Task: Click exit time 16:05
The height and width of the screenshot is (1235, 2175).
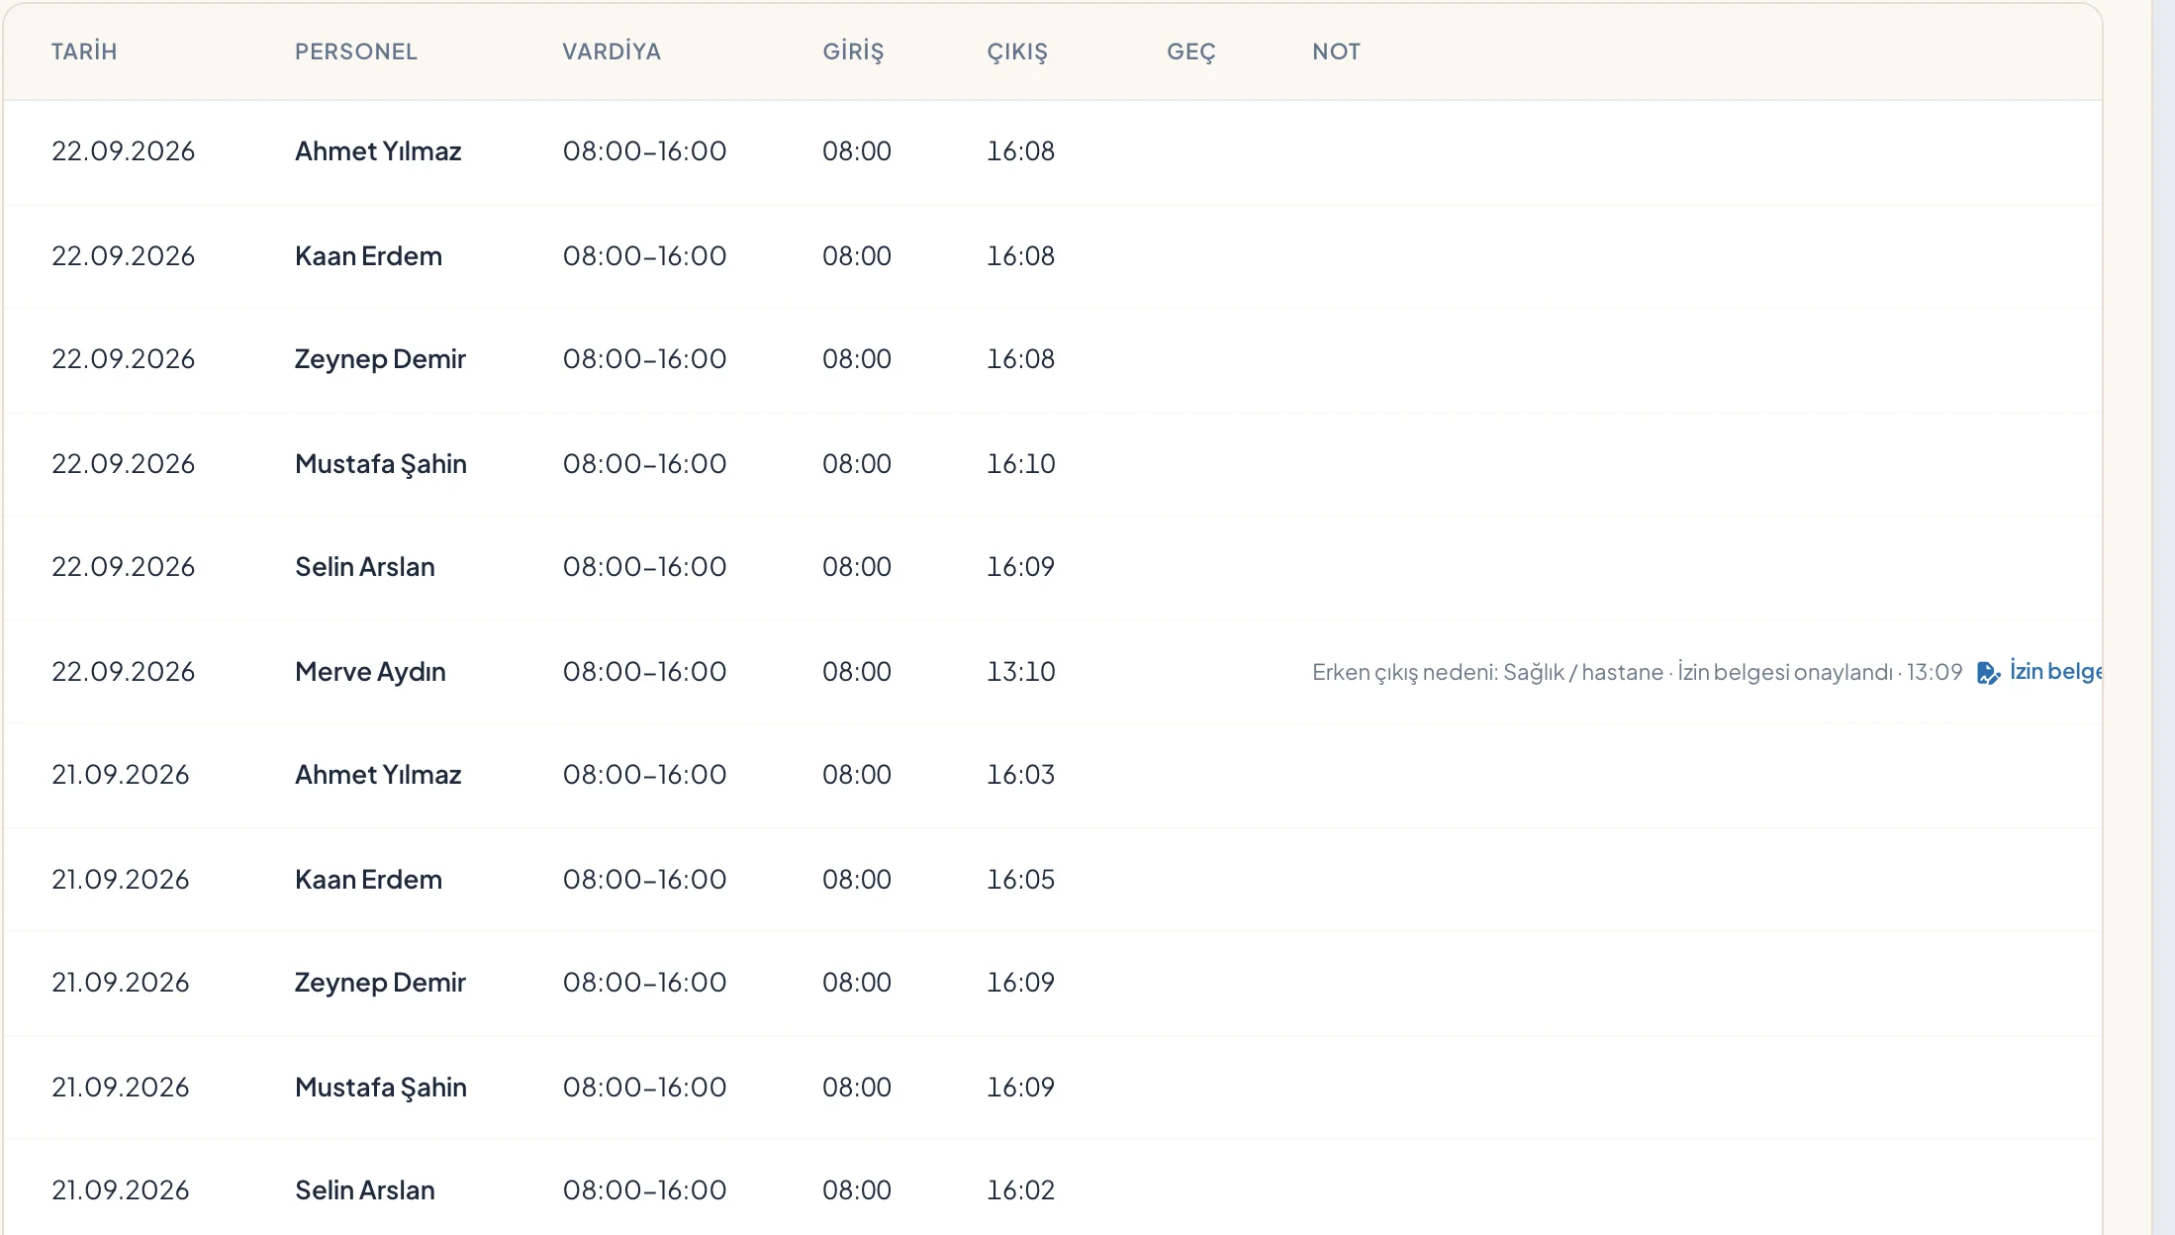Action: pyautogui.click(x=1021, y=880)
